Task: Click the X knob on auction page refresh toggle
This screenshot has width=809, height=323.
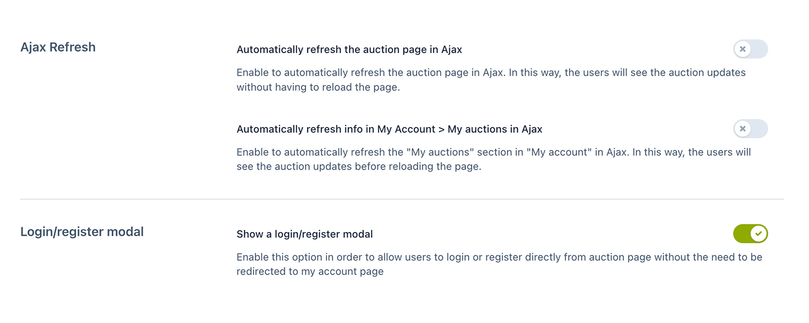Action: click(x=743, y=49)
